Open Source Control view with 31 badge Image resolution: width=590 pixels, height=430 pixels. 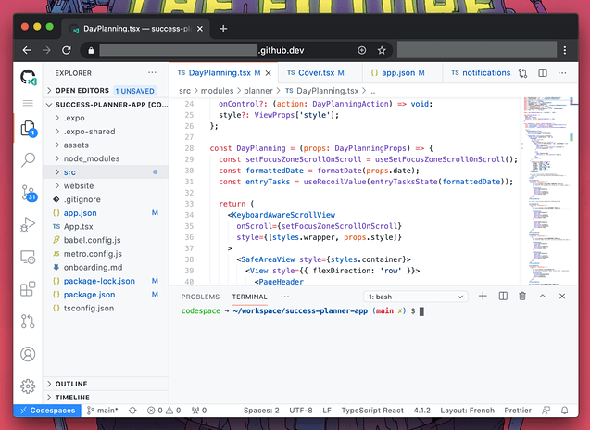[29, 193]
